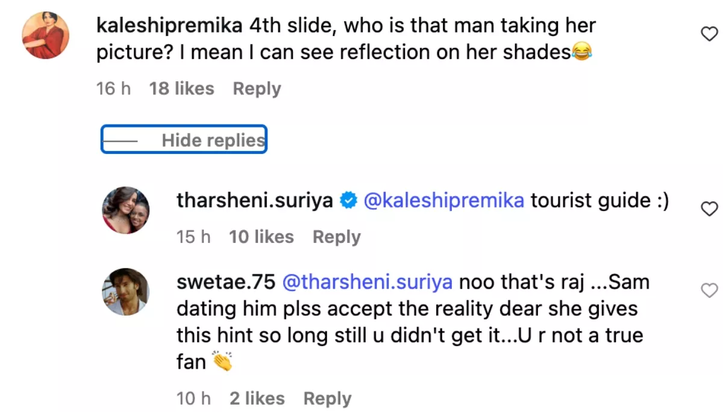Show who gave 10 likes

pyautogui.click(x=261, y=237)
